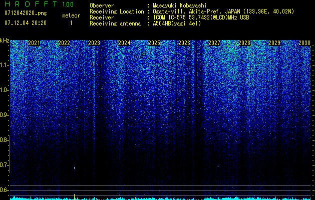Screen dimensions: 315x200
Task: Click the 0.9 kHz axis label
Action: point(4,115)
